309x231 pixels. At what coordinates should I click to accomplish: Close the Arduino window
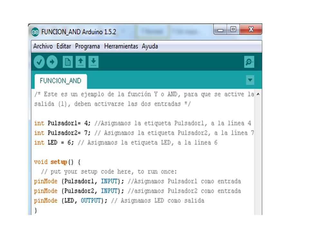point(251,30)
